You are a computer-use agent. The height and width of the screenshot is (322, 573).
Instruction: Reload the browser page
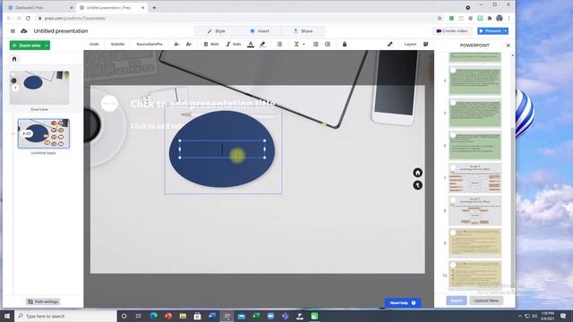[28, 18]
